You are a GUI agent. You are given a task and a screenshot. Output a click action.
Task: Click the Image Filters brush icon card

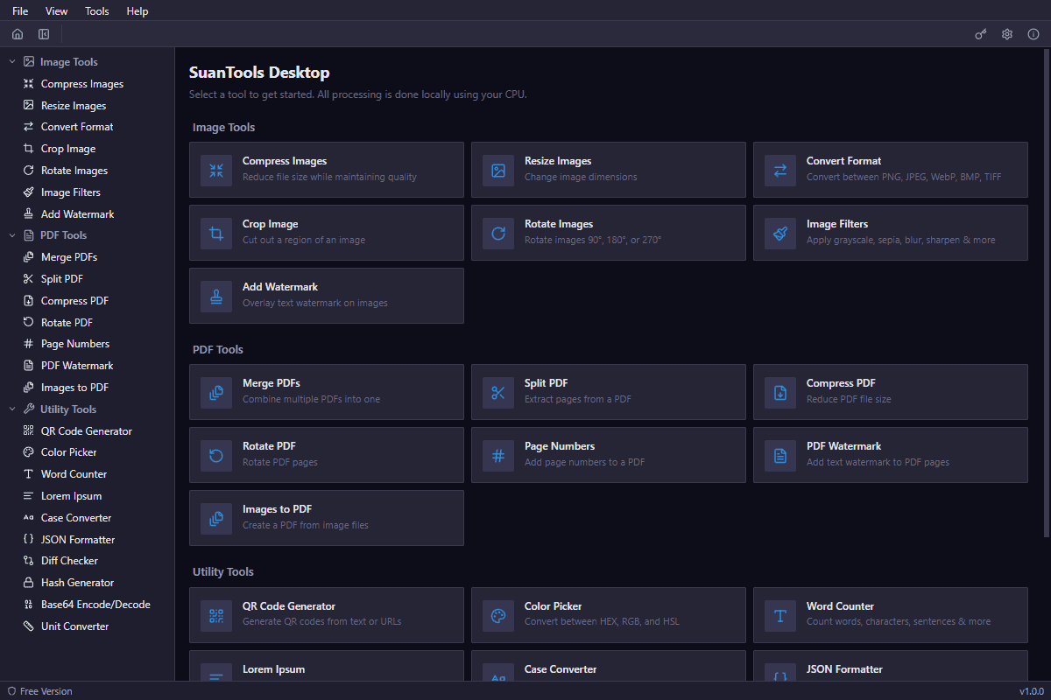coord(780,233)
